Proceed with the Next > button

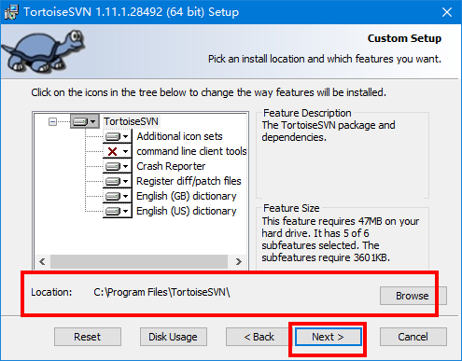329,337
